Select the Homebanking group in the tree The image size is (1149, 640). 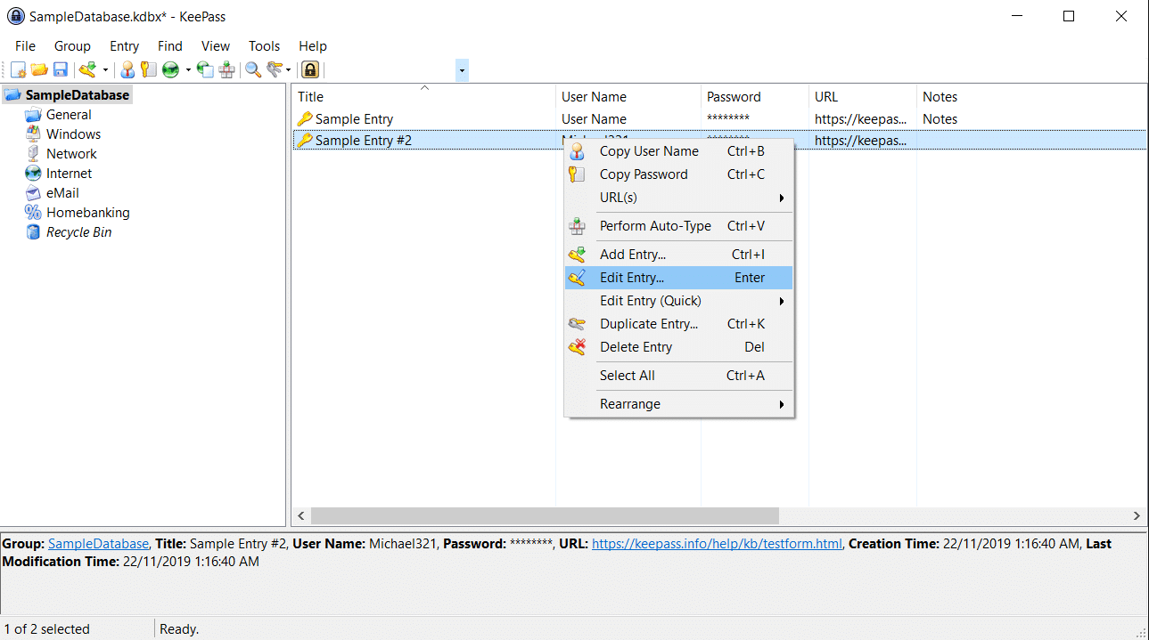click(87, 213)
